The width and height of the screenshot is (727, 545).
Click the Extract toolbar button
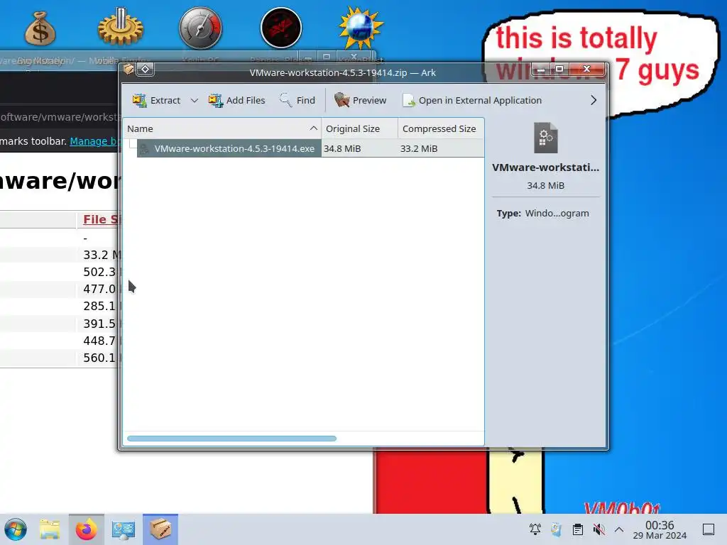(x=156, y=100)
